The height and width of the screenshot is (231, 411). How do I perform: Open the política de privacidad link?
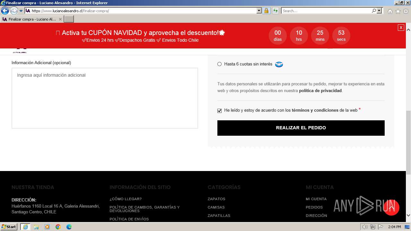pos(320,91)
